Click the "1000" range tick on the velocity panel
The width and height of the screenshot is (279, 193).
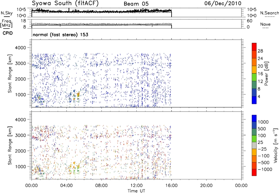(x=21, y=167)
